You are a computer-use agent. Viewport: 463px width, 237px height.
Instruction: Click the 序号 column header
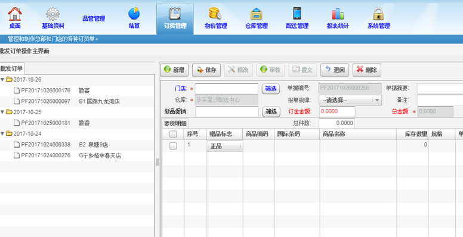195,134
